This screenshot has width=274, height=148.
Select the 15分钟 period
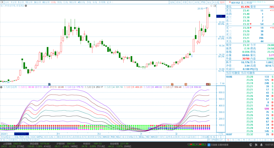point(29,2)
